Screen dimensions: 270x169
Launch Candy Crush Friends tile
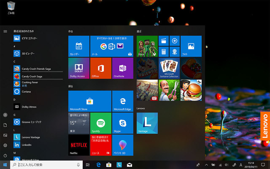[x=147, y=68]
